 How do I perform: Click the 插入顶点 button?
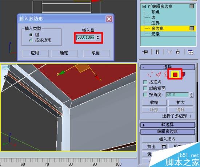pyautogui.click(x=167, y=139)
